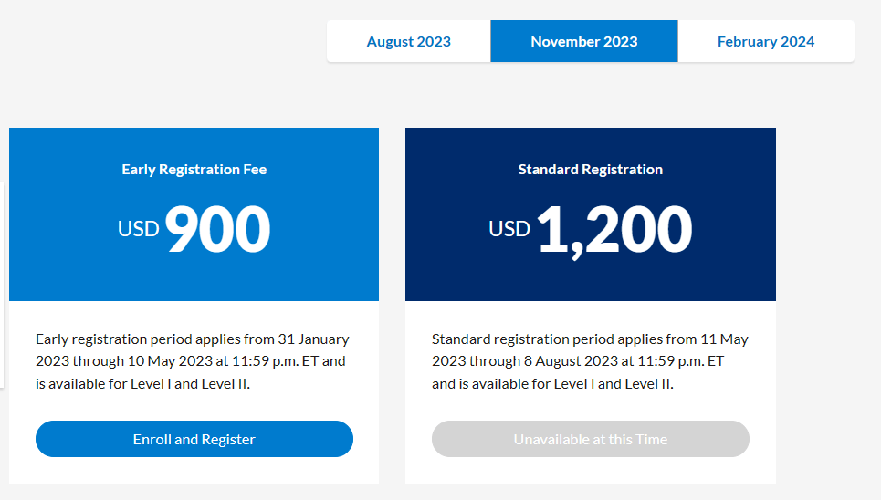The height and width of the screenshot is (500, 881).
Task: Click the USD label beside 900
Action: click(x=139, y=228)
